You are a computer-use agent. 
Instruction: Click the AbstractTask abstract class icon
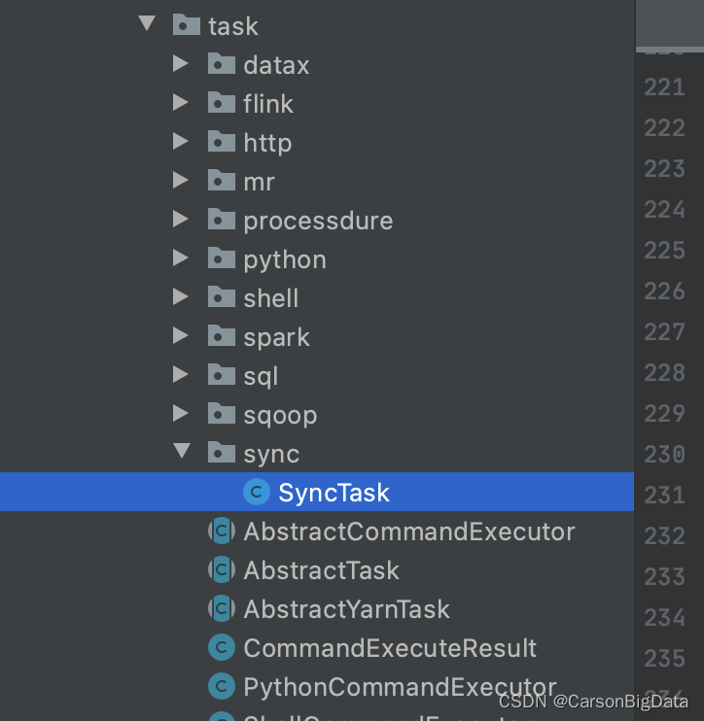[222, 569]
